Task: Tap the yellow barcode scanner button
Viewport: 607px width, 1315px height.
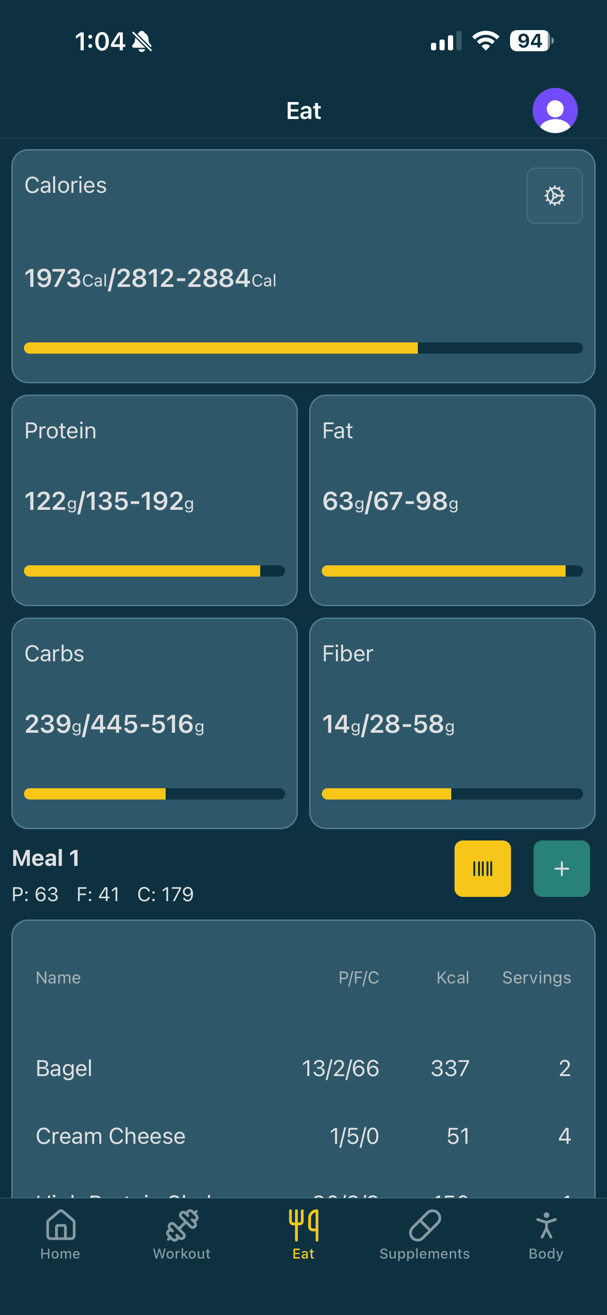Action: pyautogui.click(x=482, y=868)
